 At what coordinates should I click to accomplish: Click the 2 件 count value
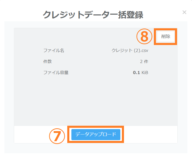[144, 61]
